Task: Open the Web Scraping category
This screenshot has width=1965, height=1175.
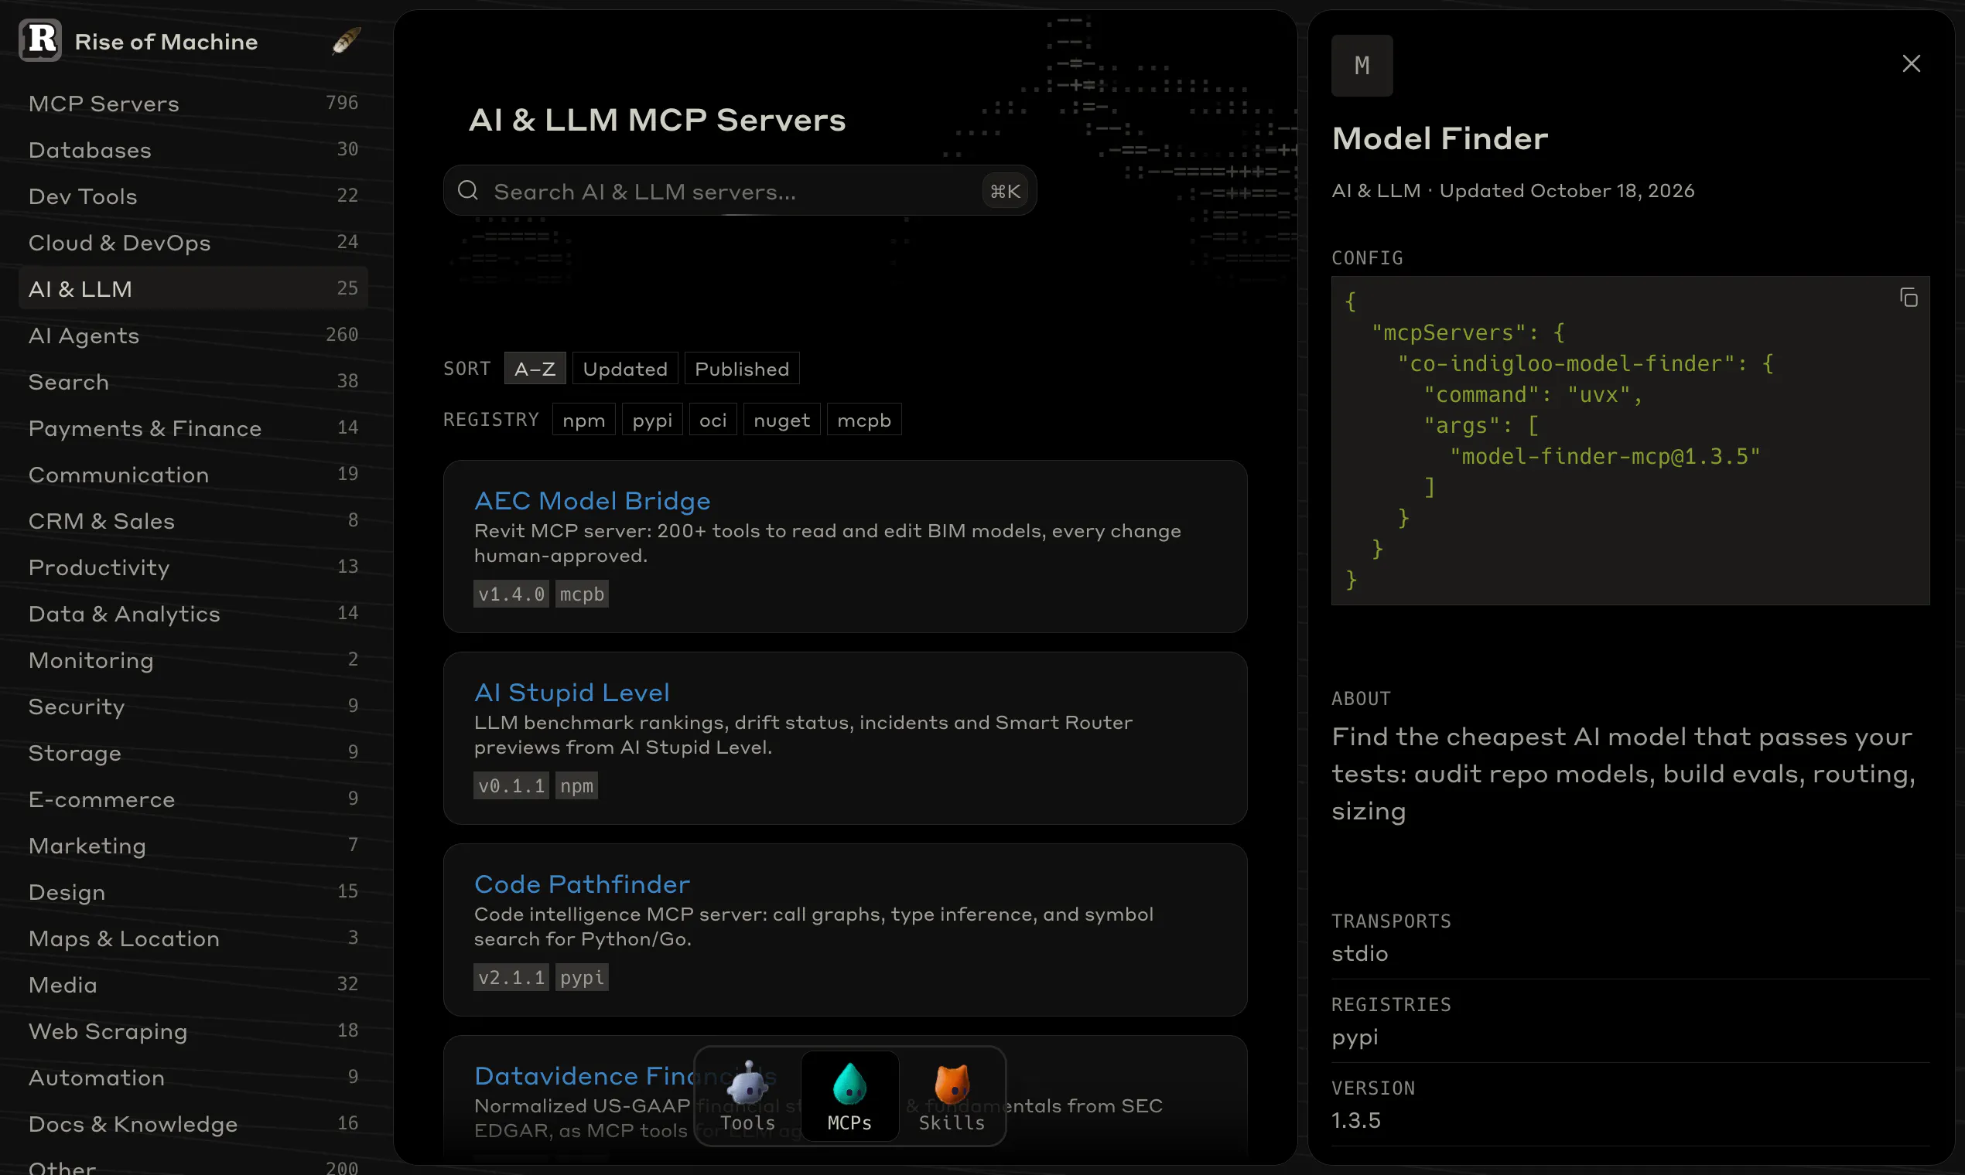Action: (x=193, y=1031)
